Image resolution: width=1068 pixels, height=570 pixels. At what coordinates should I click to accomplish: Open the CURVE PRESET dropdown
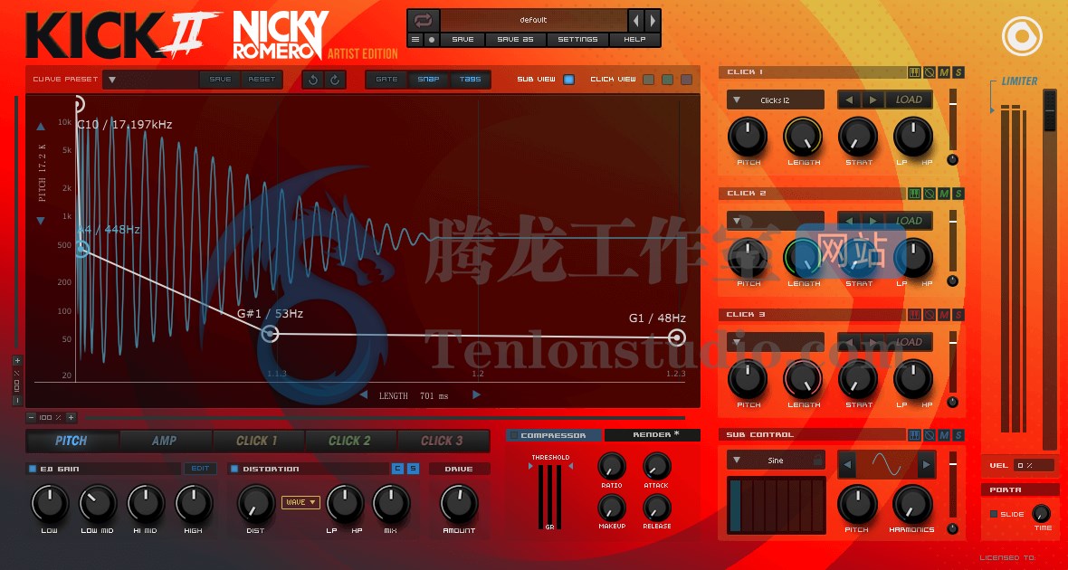pos(150,80)
